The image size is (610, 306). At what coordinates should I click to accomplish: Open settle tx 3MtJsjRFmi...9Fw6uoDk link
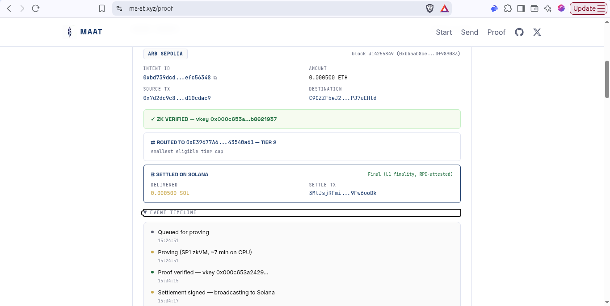343,193
